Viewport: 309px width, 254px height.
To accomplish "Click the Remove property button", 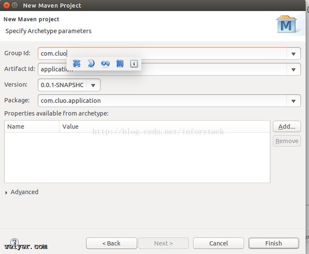I will (x=287, y=141).
